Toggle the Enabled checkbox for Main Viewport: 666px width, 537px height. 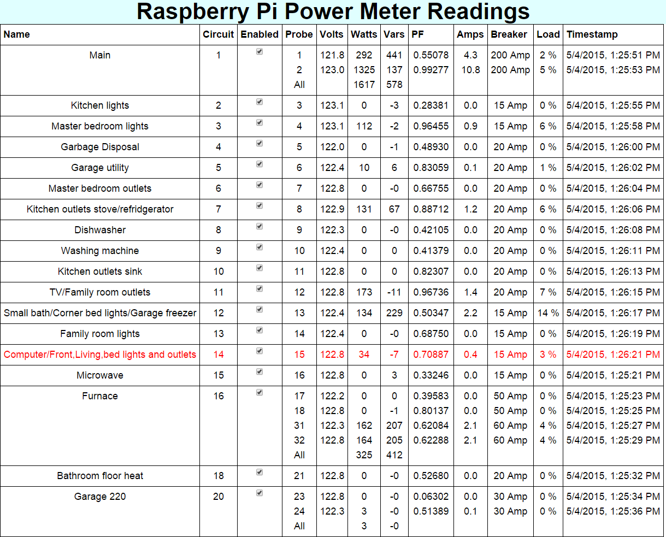tap(260, 52)
